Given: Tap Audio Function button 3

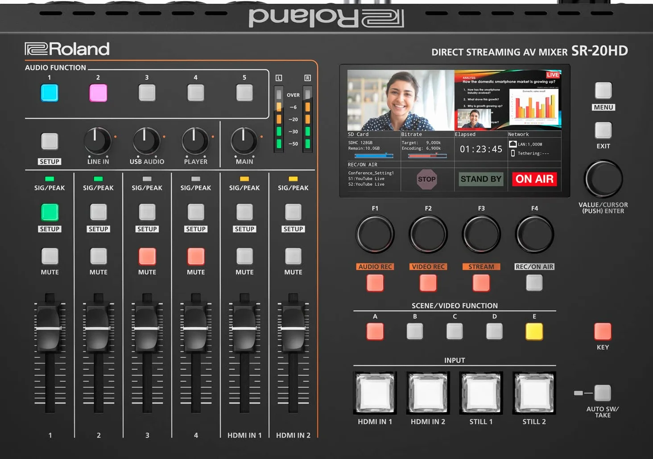Looking at the screenshot, I should 147,93.
